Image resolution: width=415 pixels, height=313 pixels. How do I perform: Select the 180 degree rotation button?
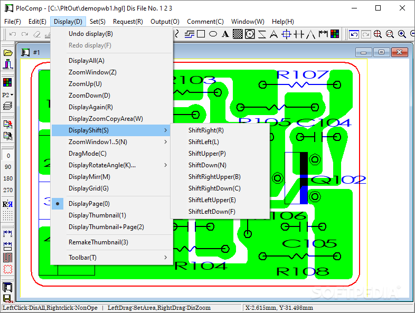coord(8,178)
